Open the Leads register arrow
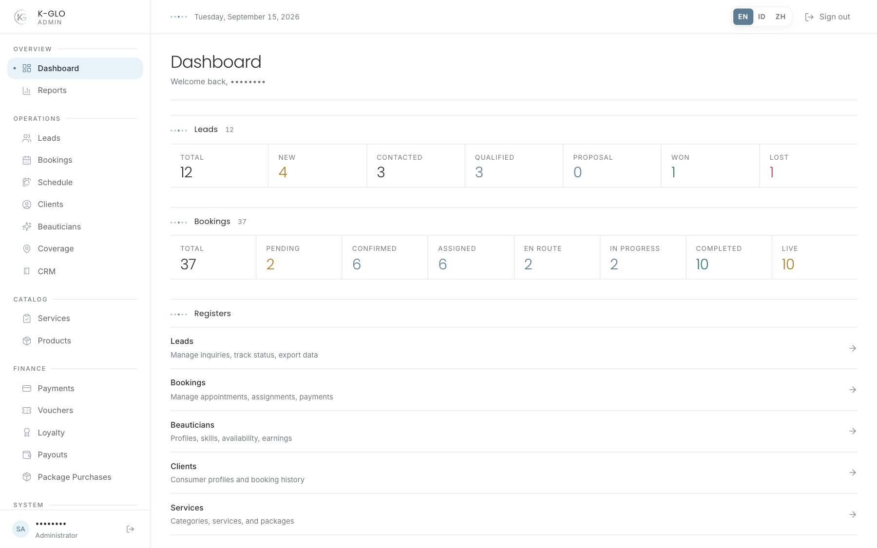This screenshot has height=548, width=877. click(x=853, y=348)
